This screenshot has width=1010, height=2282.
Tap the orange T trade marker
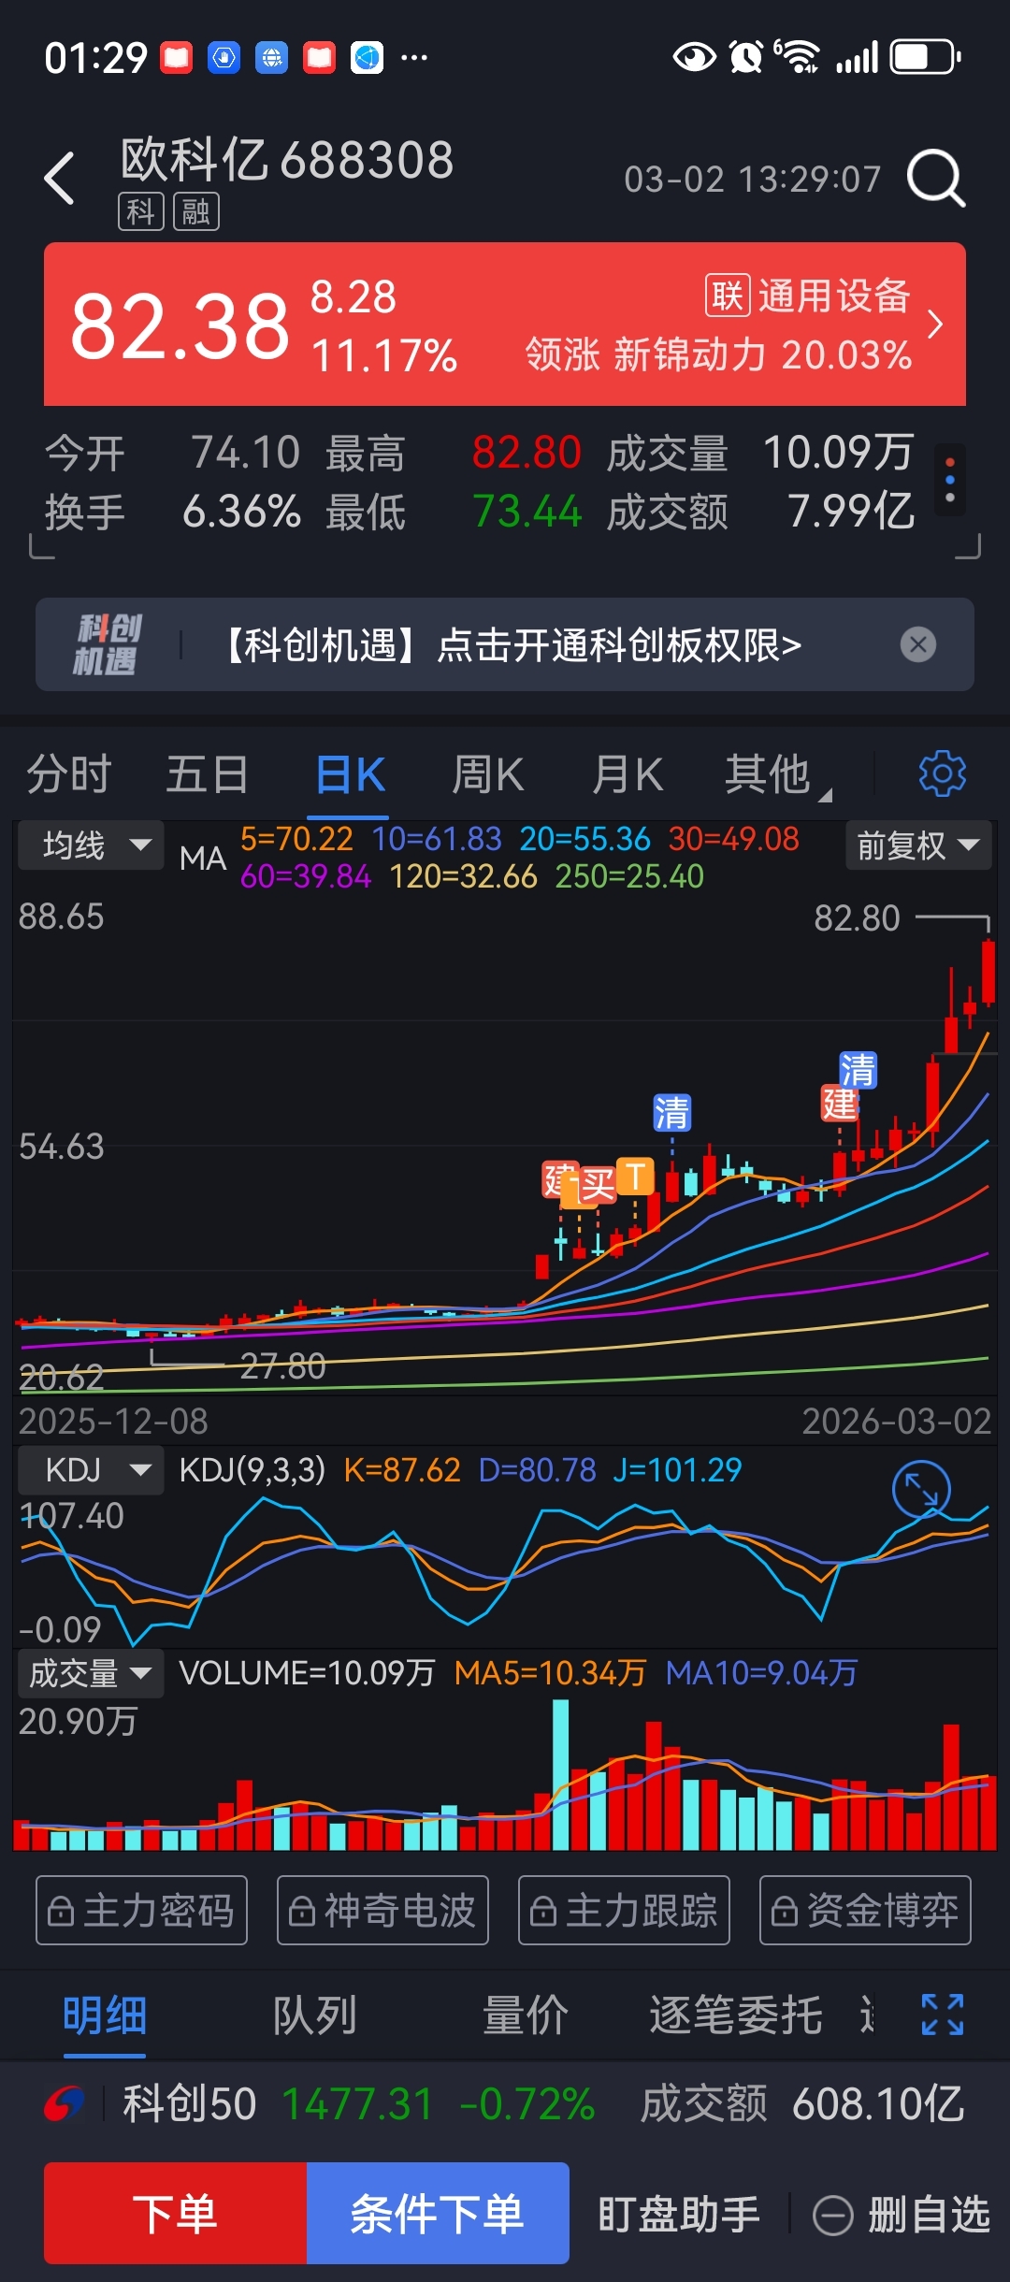point(635,1177)
